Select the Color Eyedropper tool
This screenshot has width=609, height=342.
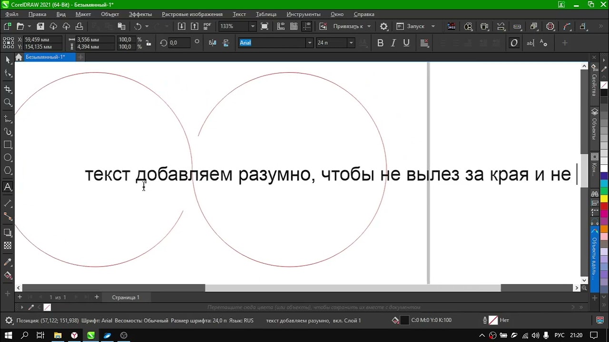pos(8,262)
